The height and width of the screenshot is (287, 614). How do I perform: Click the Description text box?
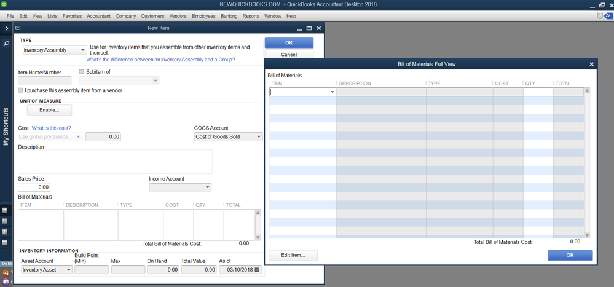click(115, 162)
